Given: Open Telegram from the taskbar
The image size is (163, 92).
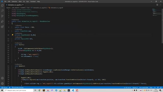Looking at the screenshot, I should click(x=56, y=90).
